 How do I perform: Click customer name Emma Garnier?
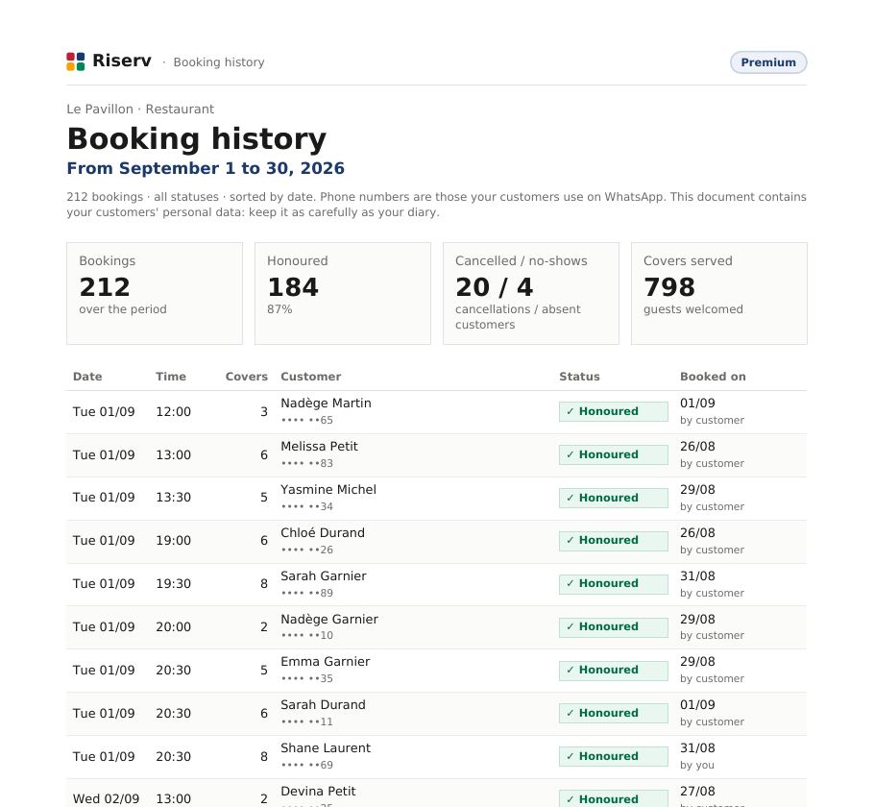click(x=325, y=662)
